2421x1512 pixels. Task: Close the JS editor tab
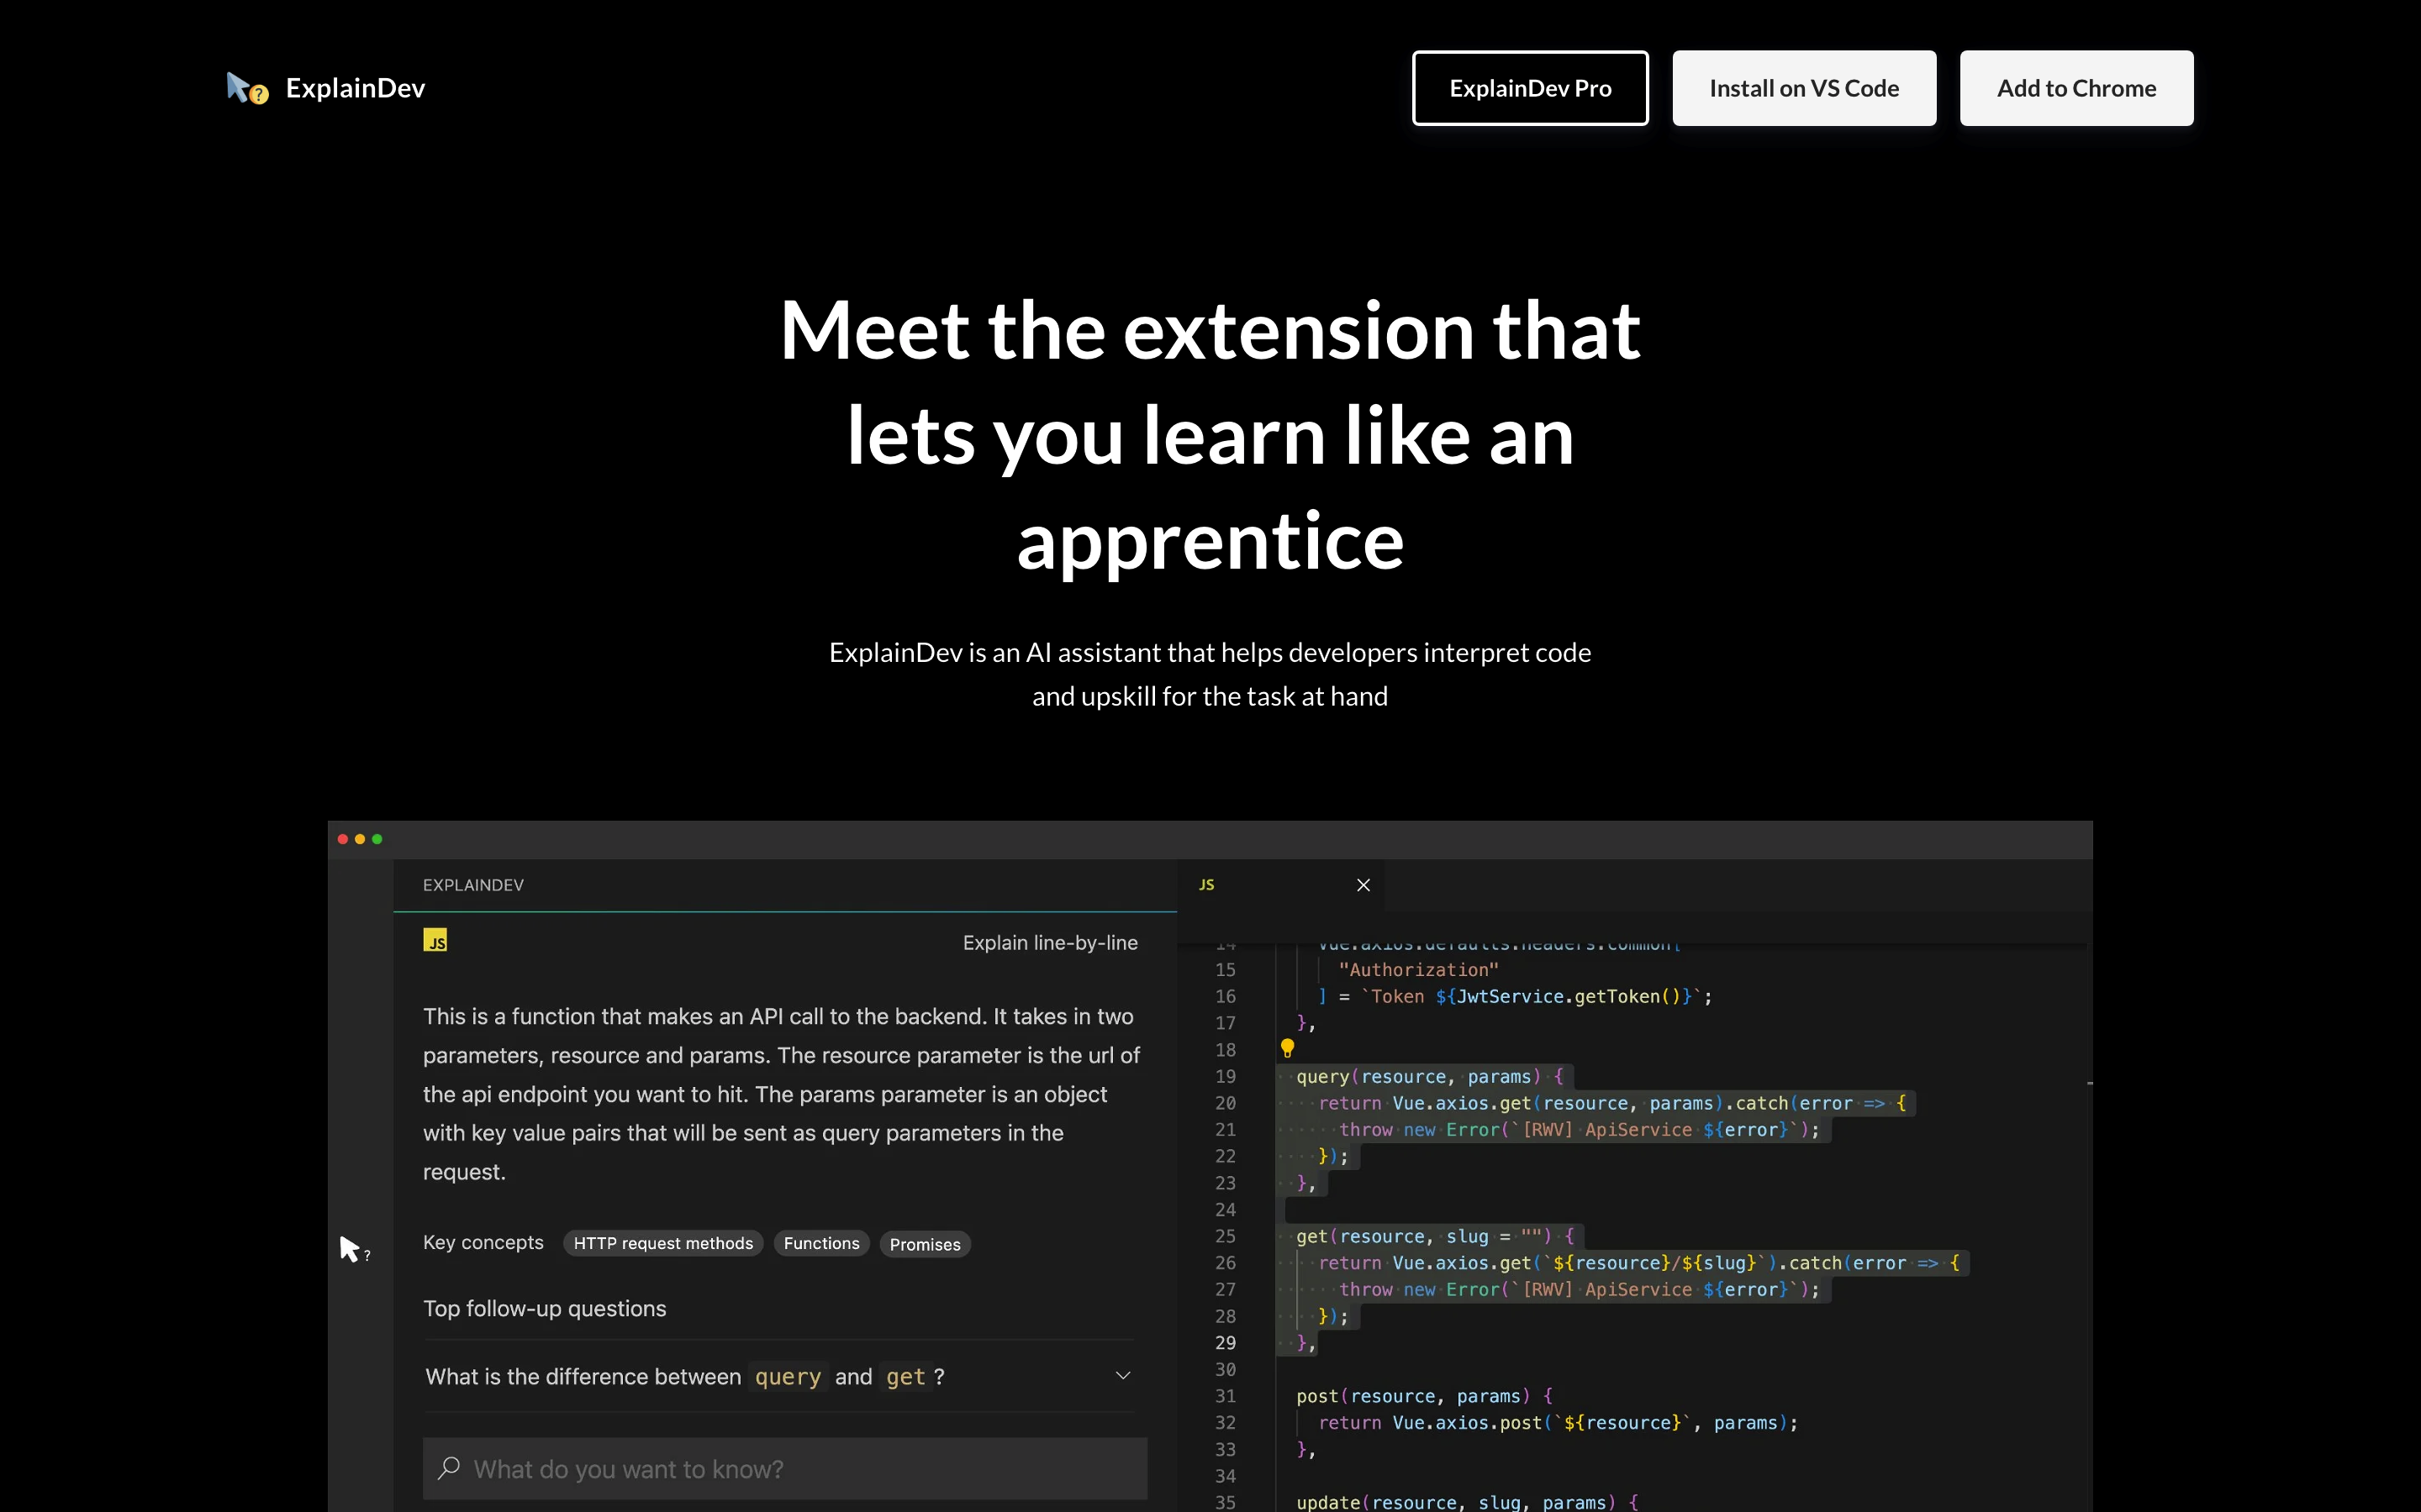point(1363,885)
